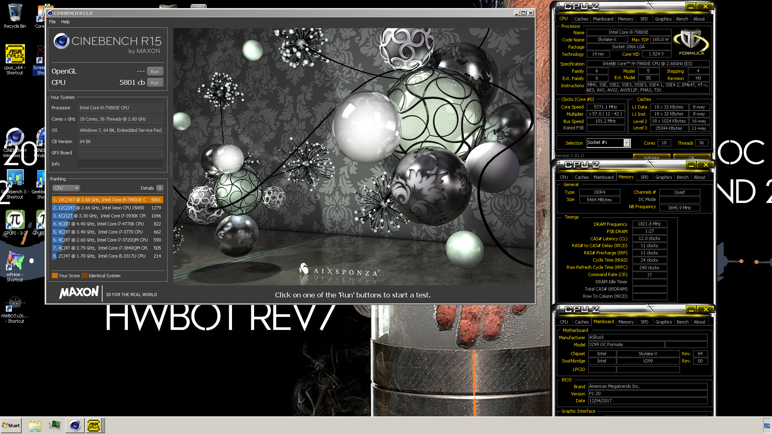Open SPD tab in top CPU-Z window
This screenshot has width=772, height=434.
coord(644,19)
